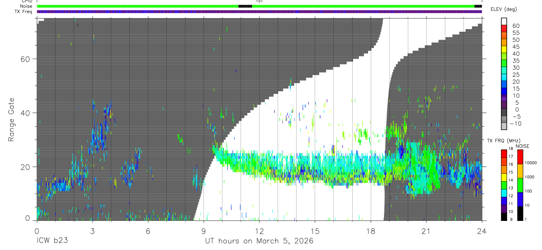Click the CPID value '151'
This screenshot has height=250, width=542.
click(259, 1)
